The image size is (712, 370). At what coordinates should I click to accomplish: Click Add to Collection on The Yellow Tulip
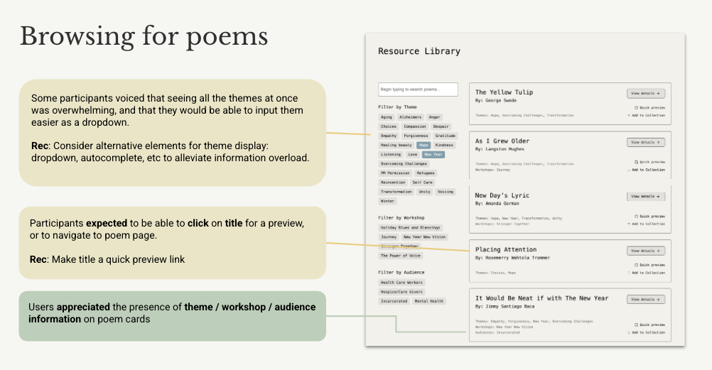coord(648,114)
